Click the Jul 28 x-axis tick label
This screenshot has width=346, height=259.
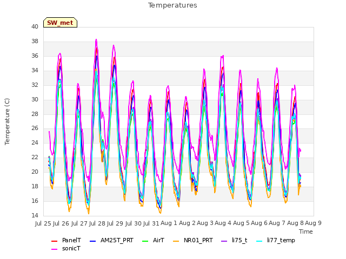[x=97, y=223]
